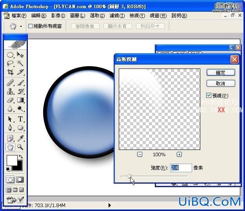Select the Pen tool
The height and width of the screenshot is (211, 245).
pyautogui.click(x=10, y=128)
